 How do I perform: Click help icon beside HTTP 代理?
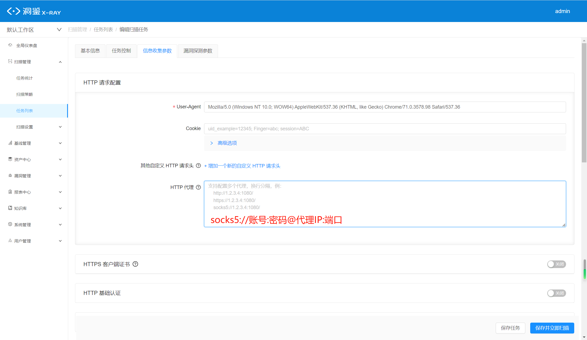click(198, 187)
